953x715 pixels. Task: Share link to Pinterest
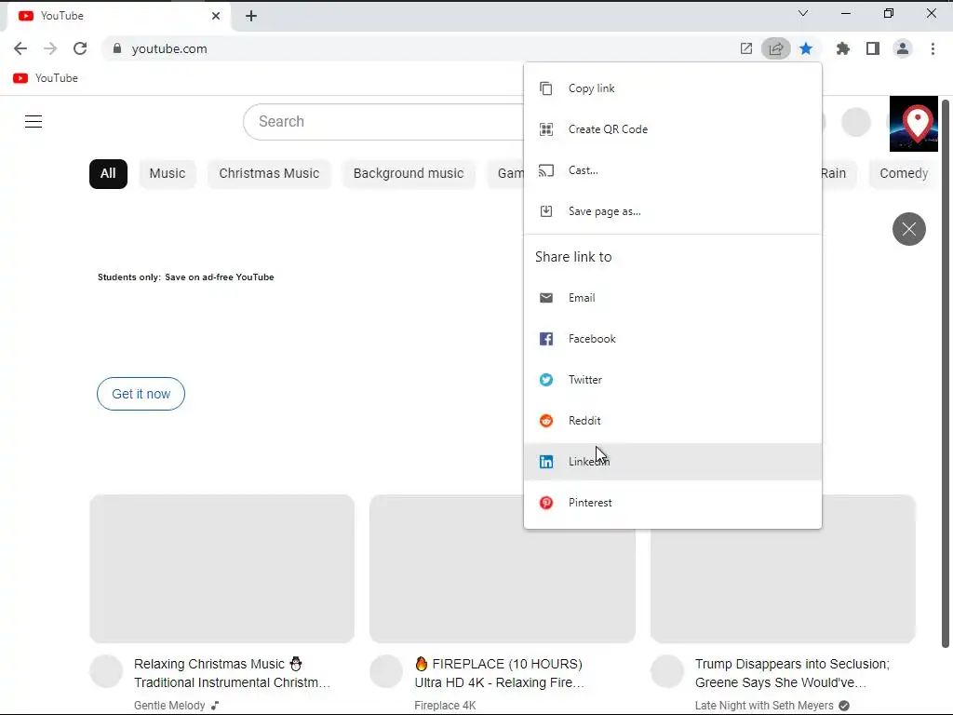click(x=673, y=503)
